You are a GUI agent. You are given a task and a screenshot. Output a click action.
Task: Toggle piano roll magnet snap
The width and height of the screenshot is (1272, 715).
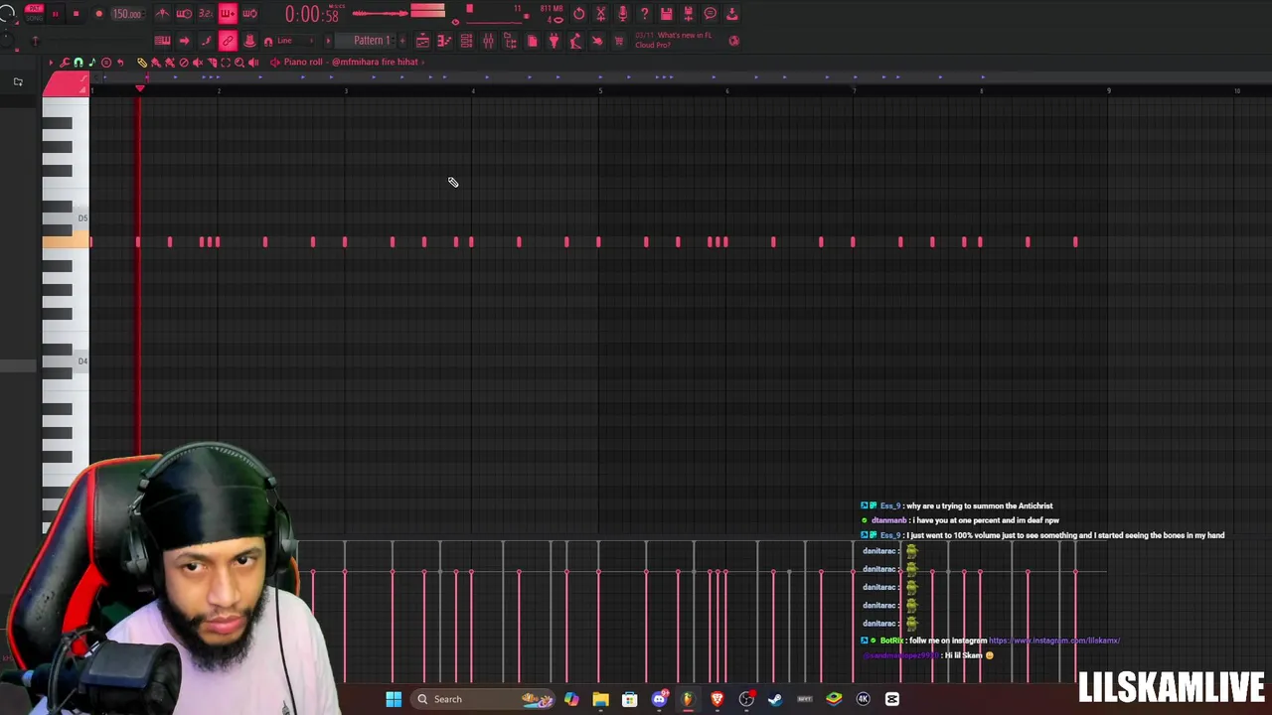click(79, 63)
